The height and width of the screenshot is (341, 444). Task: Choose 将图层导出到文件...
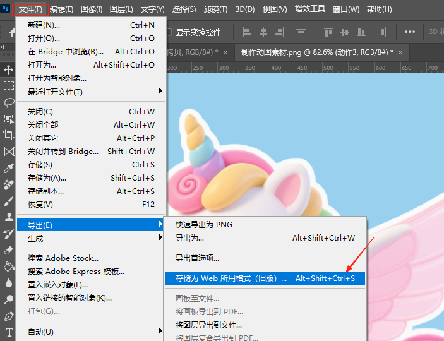pos(265,325)
